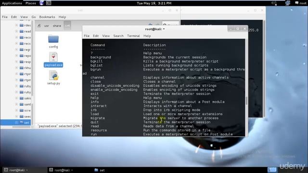Expand the regr folder in tree
Image resolution: width=308 pixels, height=173 pixels.
[x=16, y=49]
